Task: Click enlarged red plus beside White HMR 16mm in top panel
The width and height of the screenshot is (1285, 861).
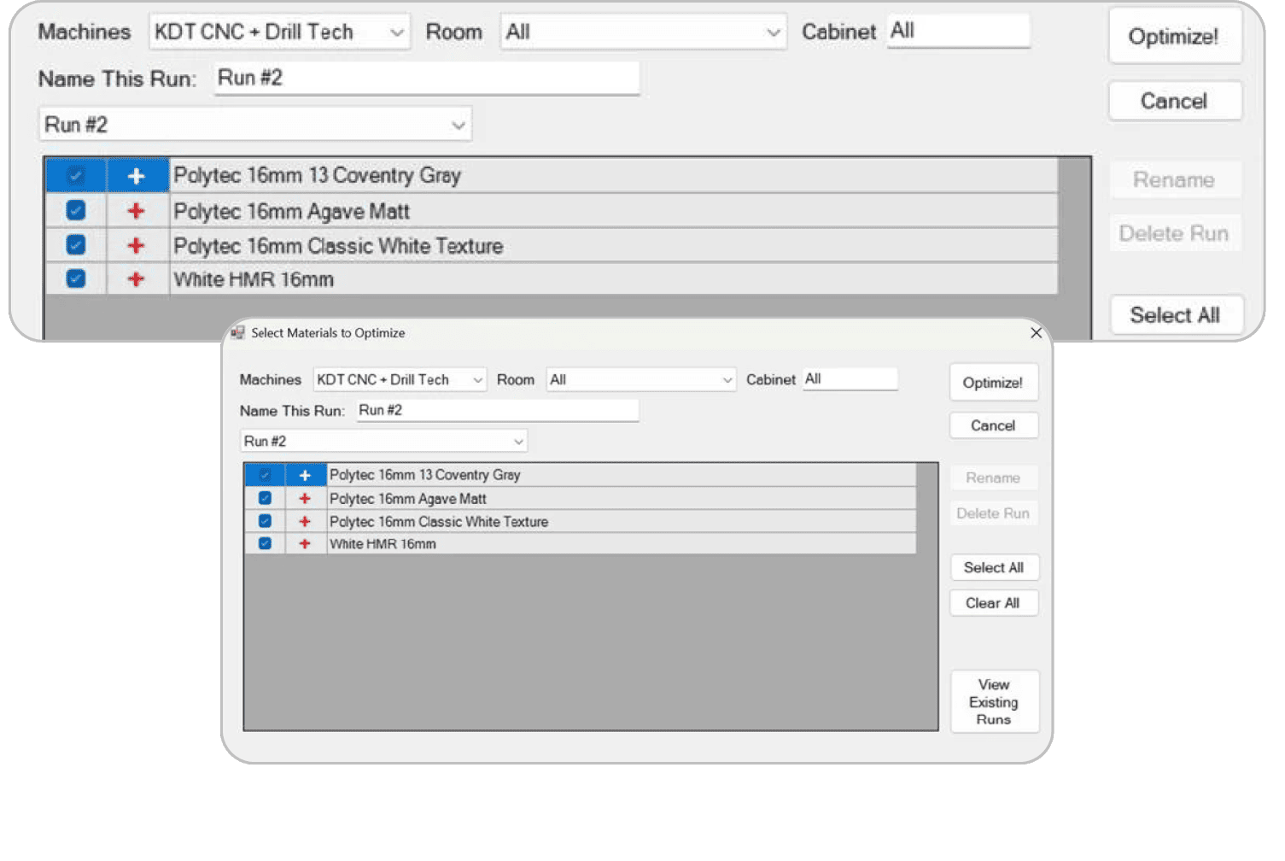Action: 136,279
